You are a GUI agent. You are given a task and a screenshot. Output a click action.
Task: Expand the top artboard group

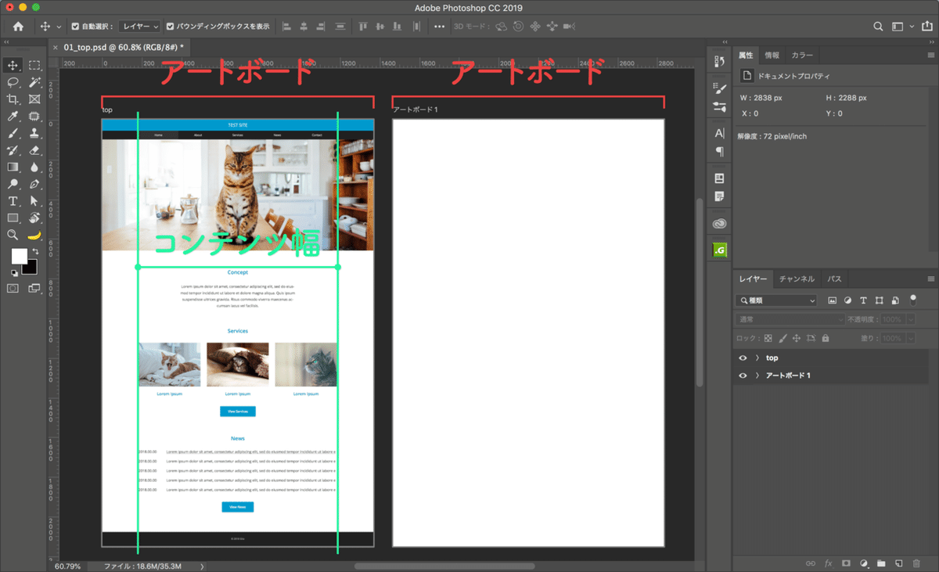click(757, 358)
